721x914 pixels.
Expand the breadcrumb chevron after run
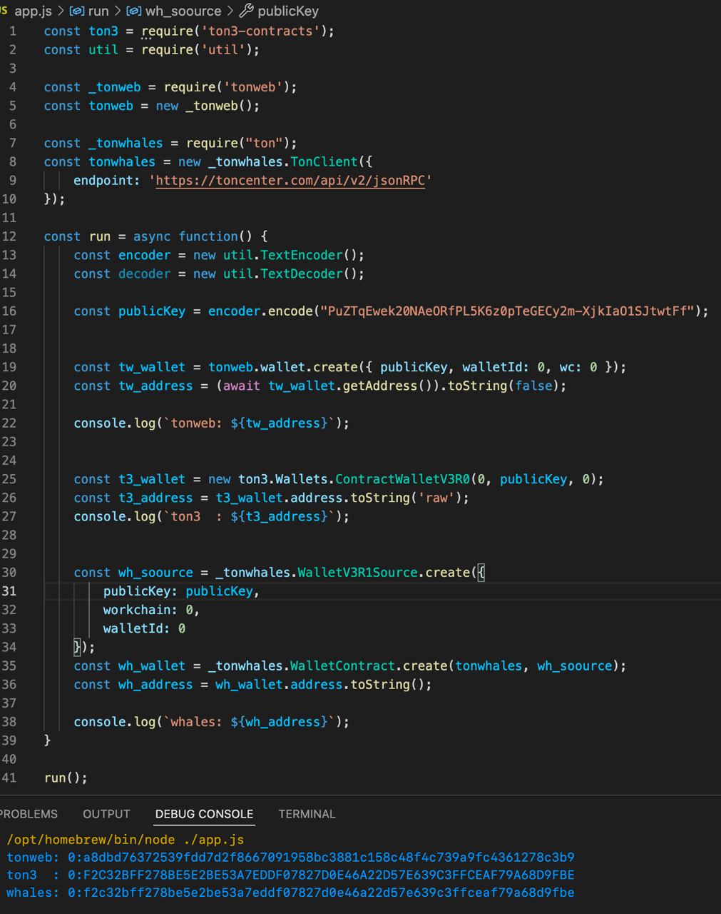118,11
